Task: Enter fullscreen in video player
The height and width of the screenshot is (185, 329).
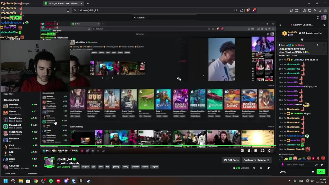Action: click(262, 151)
